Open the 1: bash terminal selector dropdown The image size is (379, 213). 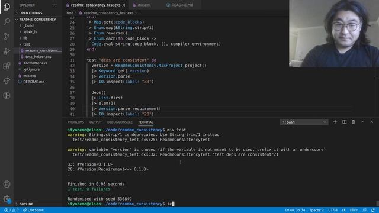pyautogui.click(x=304, y=122)
